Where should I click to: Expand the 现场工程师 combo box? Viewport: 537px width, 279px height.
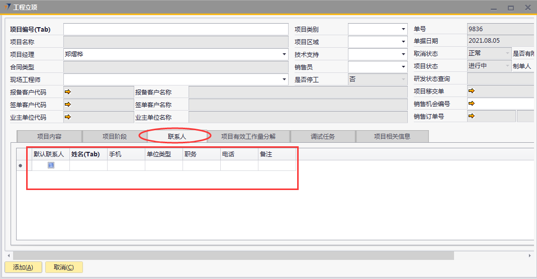285,79
